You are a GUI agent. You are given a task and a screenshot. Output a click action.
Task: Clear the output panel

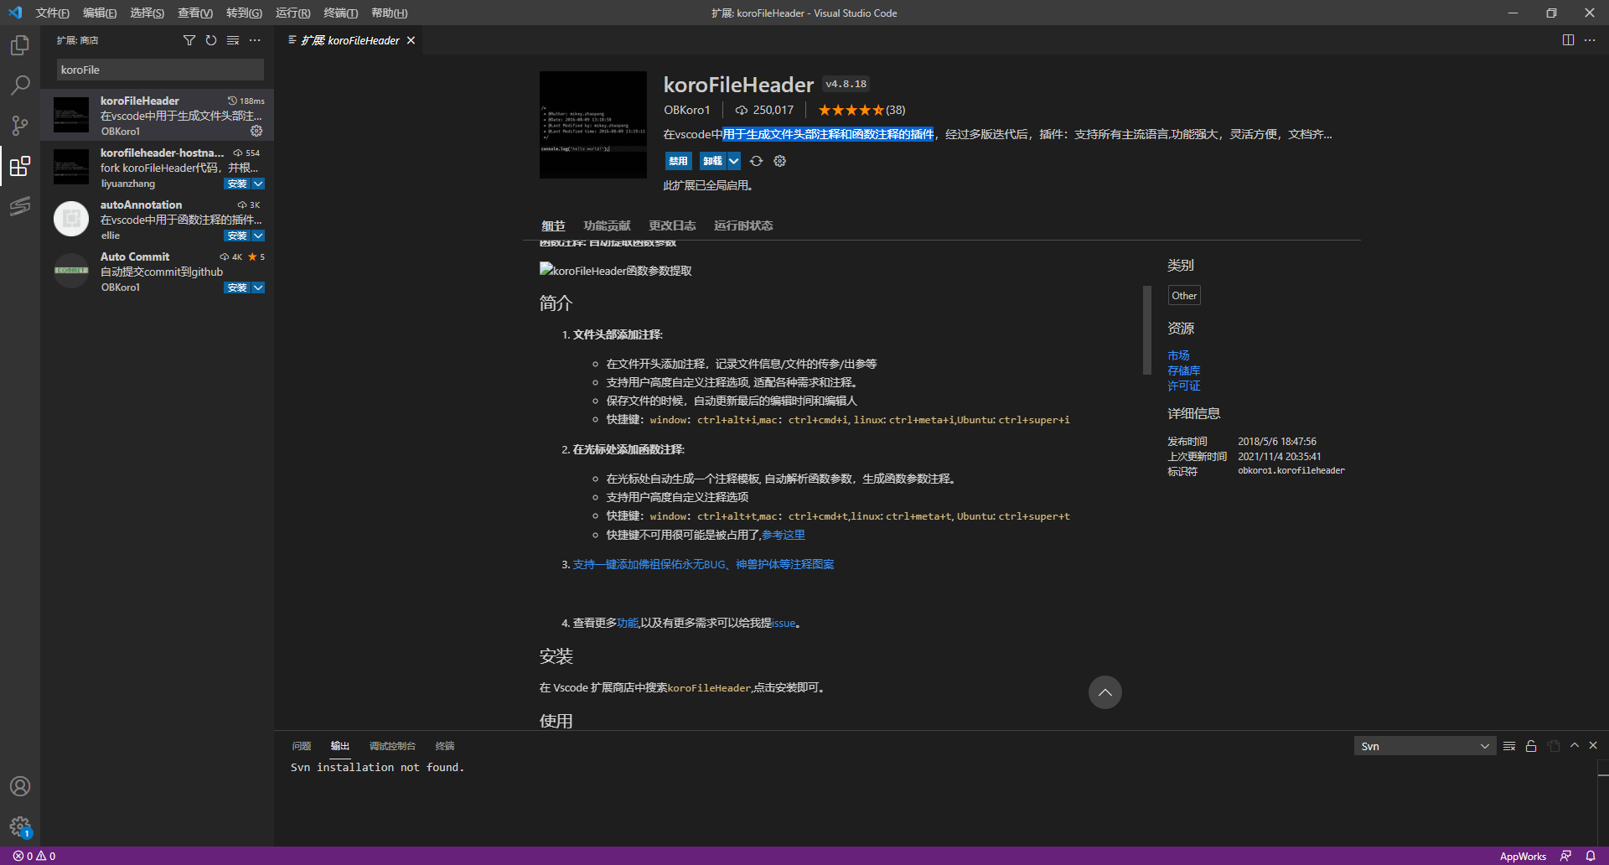click(x=1509, y=746)
